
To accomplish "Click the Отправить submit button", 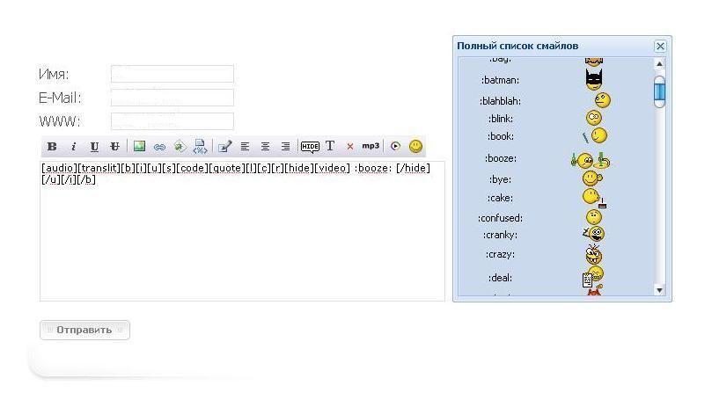I will click(x=84, y=330).
